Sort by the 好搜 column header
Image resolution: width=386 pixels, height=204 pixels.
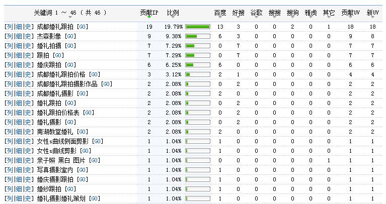(238, 12)
